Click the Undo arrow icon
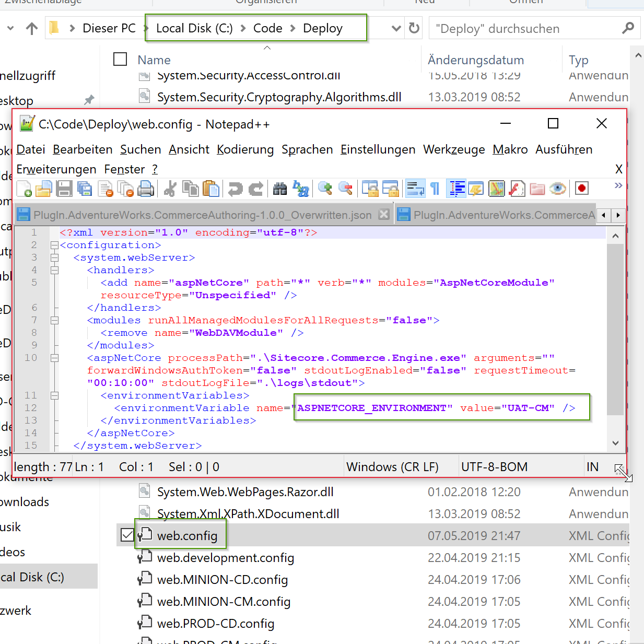 (236, 188)
